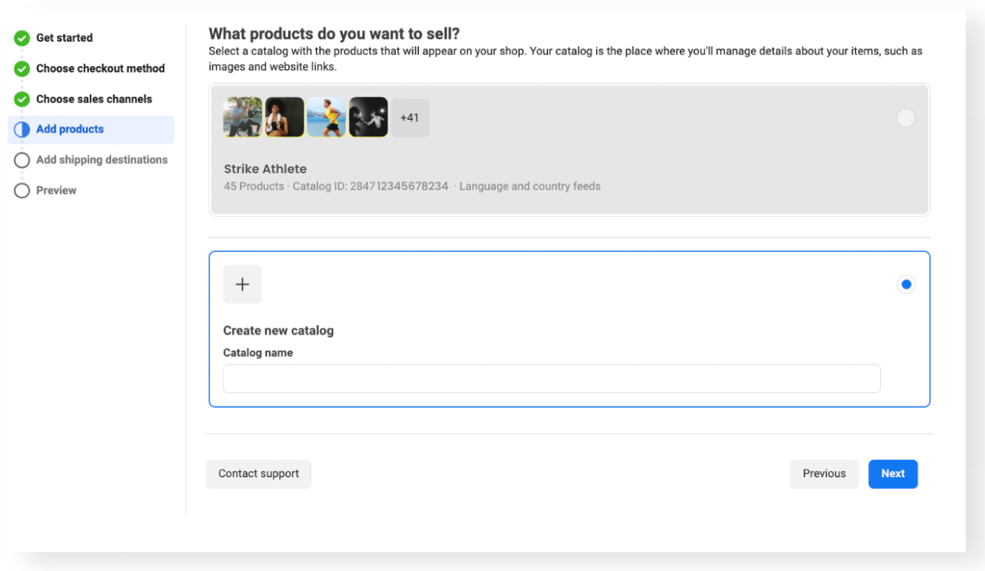
Task: Go to the Choose checkout method step
Action: (100, 69)
